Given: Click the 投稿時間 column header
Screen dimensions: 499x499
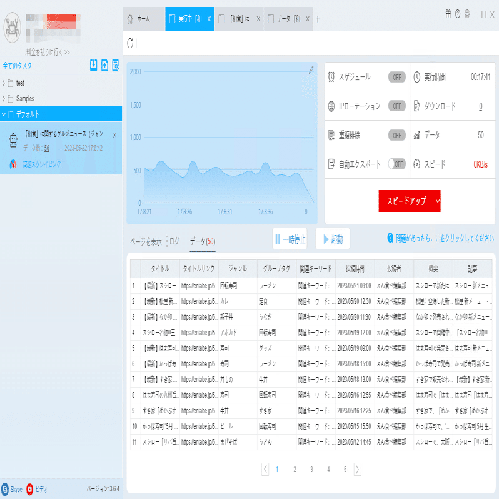Looking at the screenshot, I should point(355,269).
